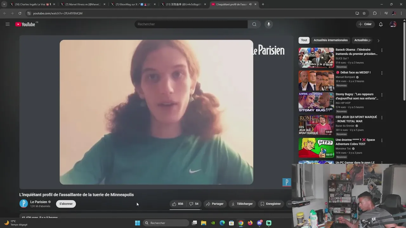Image resolution: width=406 pixels, height=228 pixels.
Task: Like the video with the thumbs-up (856)
Action: pos(178,204)
